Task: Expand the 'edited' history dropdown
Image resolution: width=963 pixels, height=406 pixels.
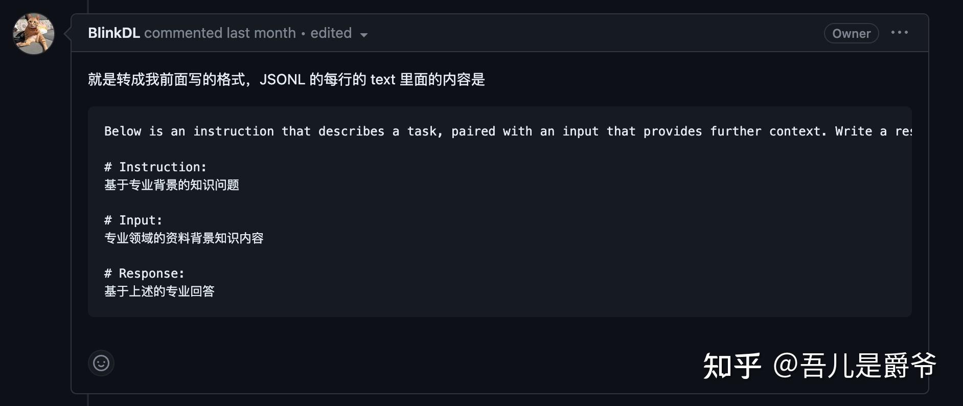Action: click(339, 33)
